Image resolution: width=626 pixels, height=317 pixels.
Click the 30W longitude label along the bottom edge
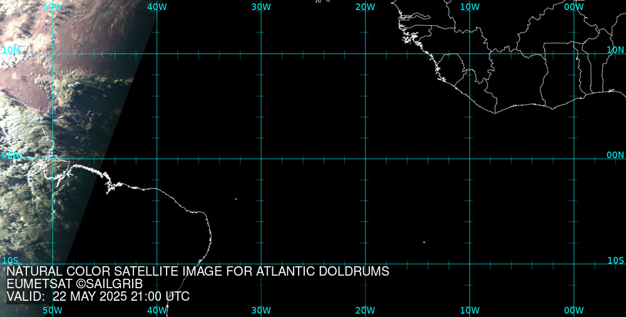click(261, 311)
